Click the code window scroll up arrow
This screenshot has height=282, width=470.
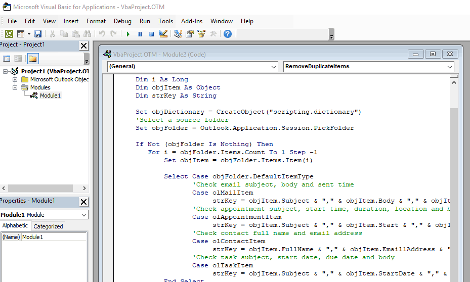pos(454,82)
